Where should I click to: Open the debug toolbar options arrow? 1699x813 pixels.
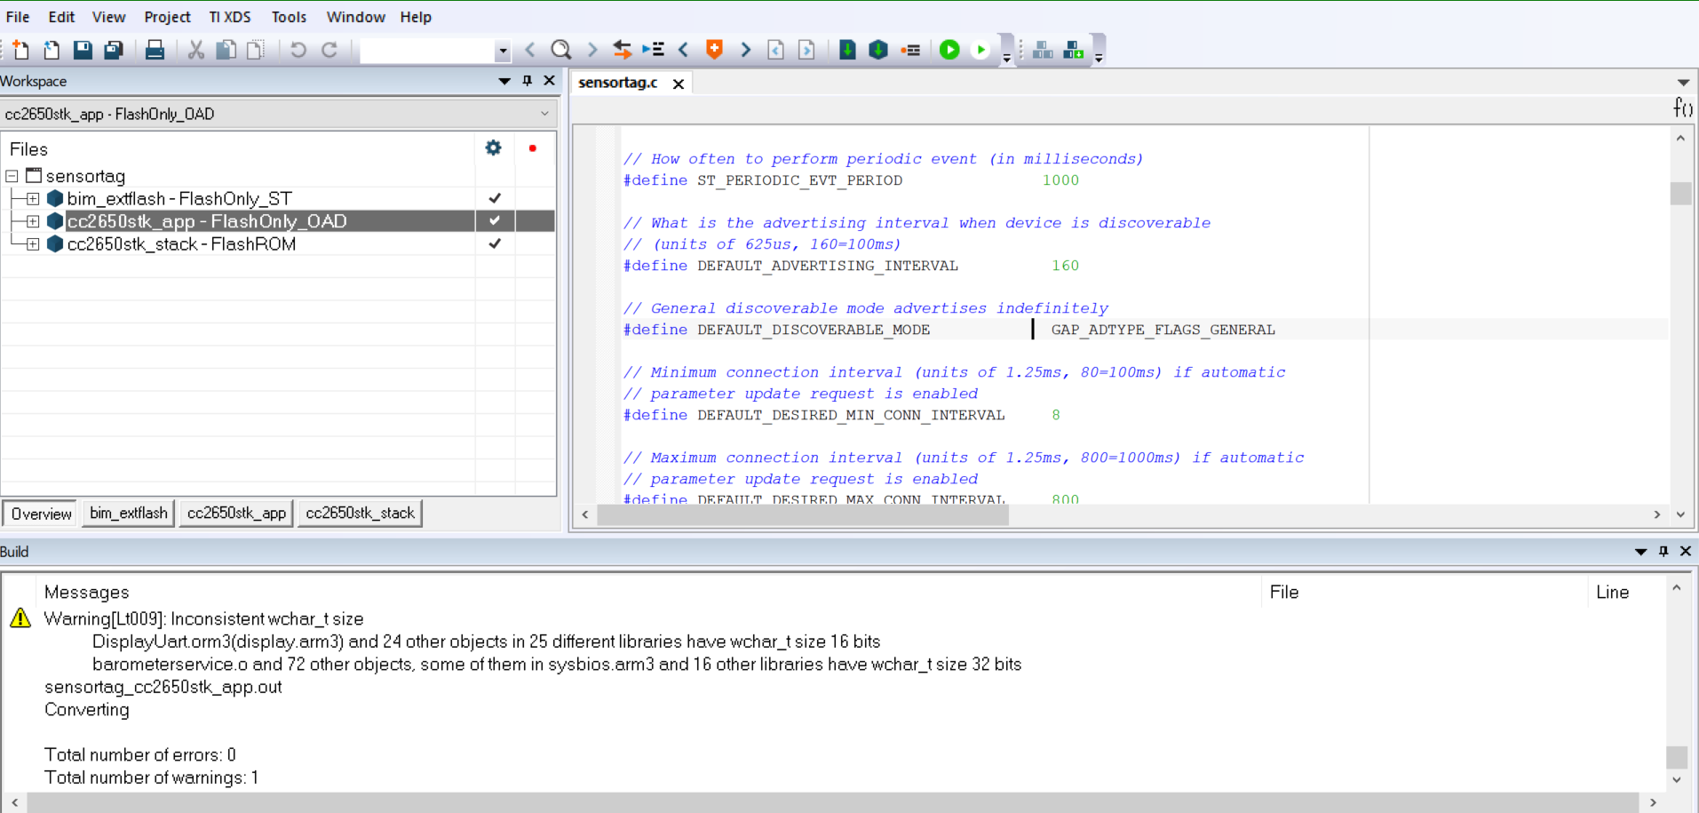[1006, 59]
